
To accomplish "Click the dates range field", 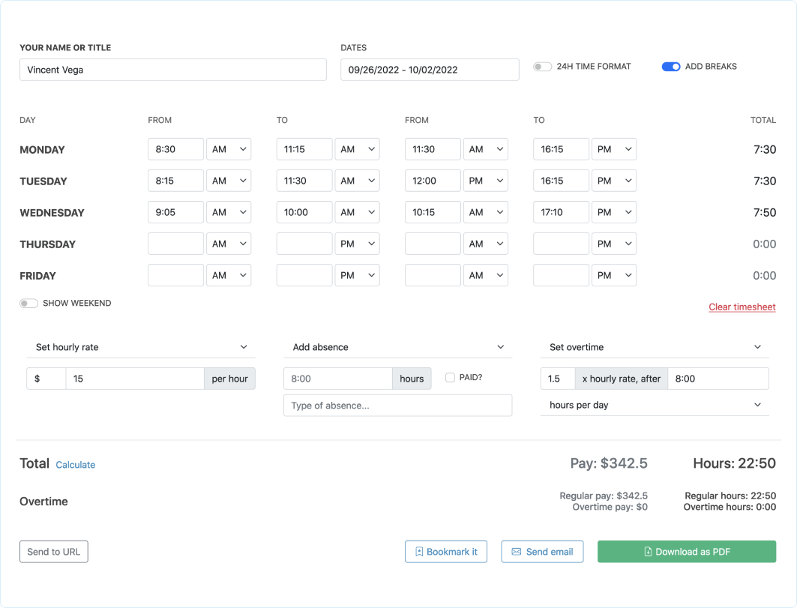I will coord(430,70).
